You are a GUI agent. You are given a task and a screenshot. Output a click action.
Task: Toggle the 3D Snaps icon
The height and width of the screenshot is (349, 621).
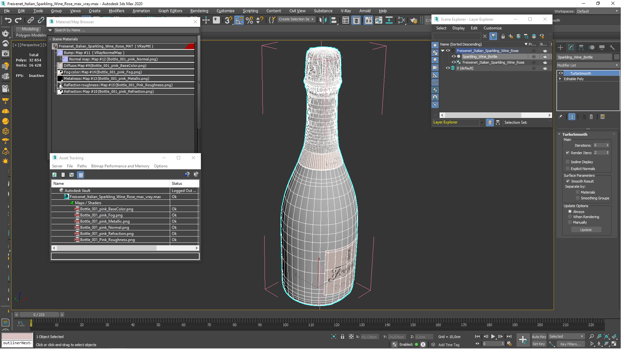[x=228, y=20]
